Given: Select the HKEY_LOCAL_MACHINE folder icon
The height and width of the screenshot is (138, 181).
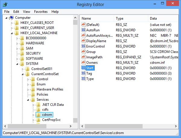Looking at the screenshot, I should point(17,33).
